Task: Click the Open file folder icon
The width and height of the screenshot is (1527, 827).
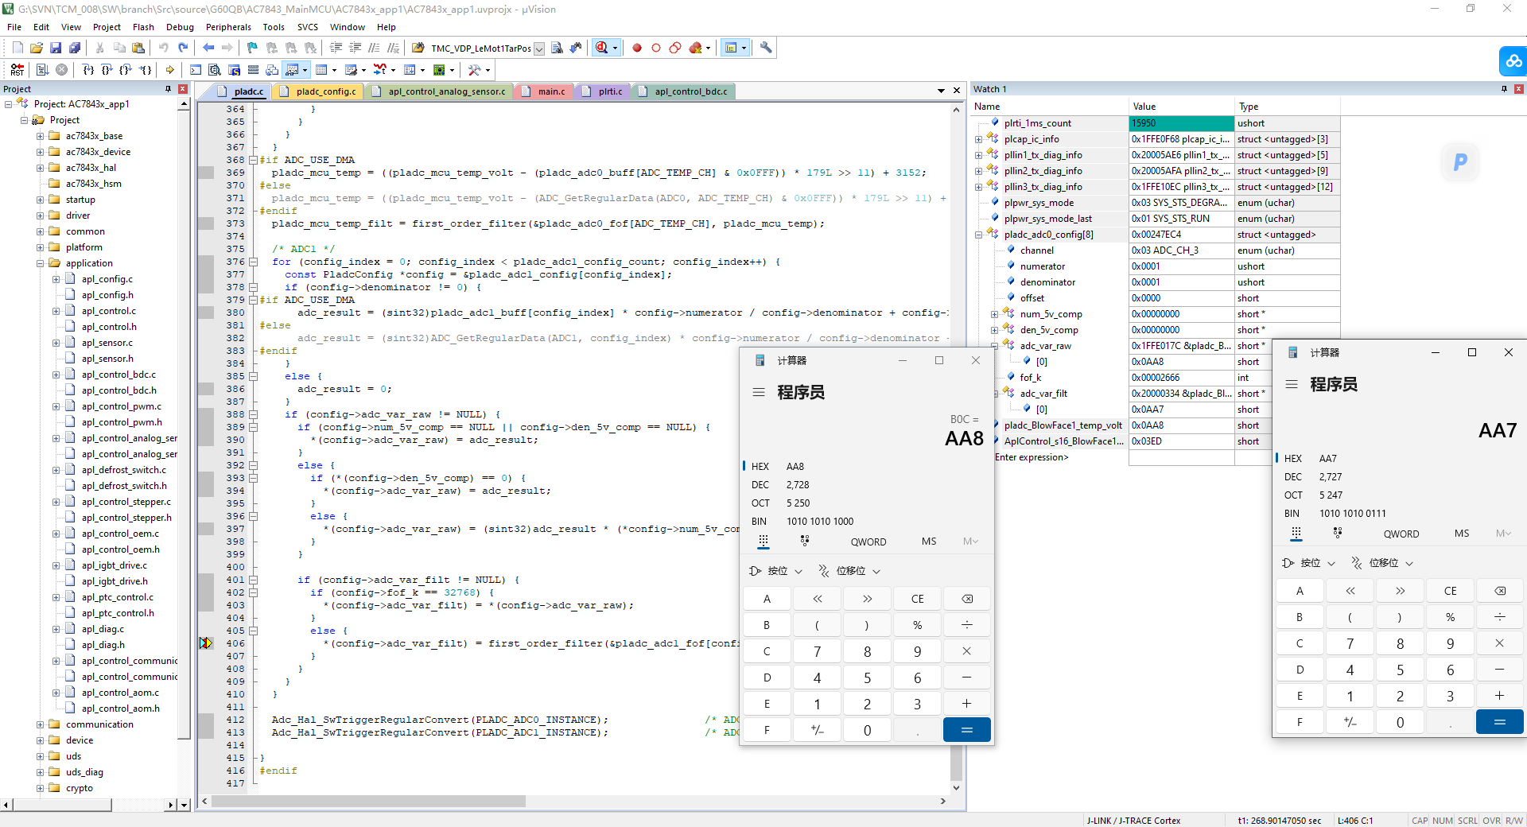Action: [x=37, y=48]
